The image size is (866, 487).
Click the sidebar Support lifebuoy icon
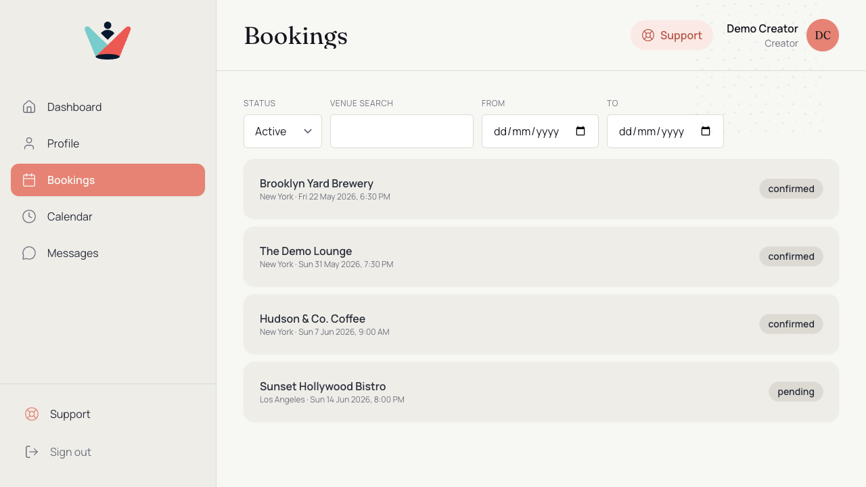(32, 414)
